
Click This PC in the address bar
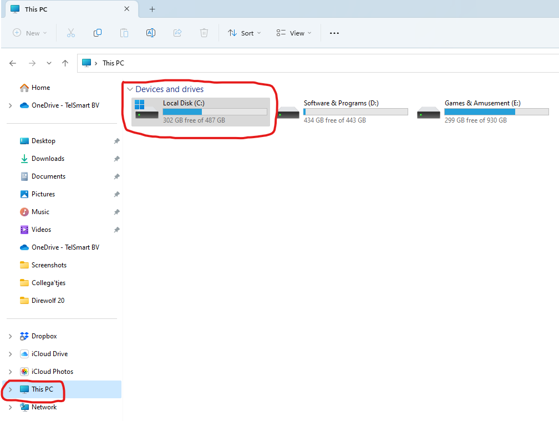pos(113,63)
